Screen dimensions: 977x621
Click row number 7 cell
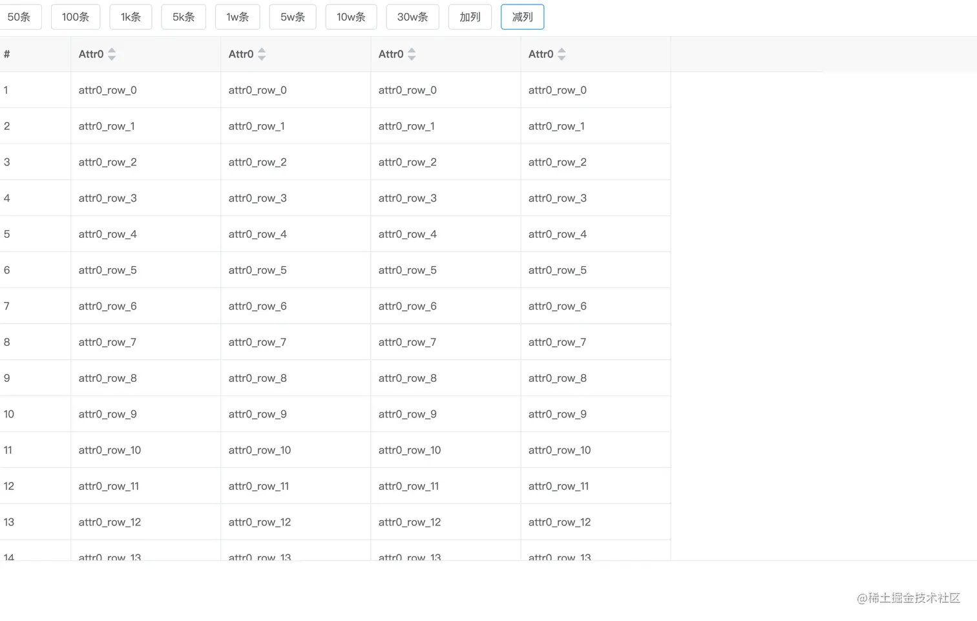[35, 306]
